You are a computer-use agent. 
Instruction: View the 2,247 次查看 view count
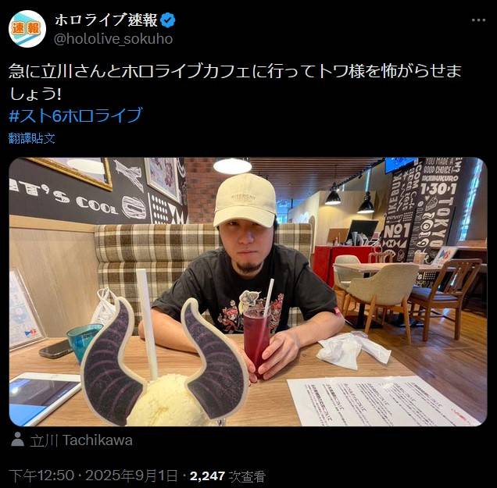pyautogui.click(x=227, y=476)
